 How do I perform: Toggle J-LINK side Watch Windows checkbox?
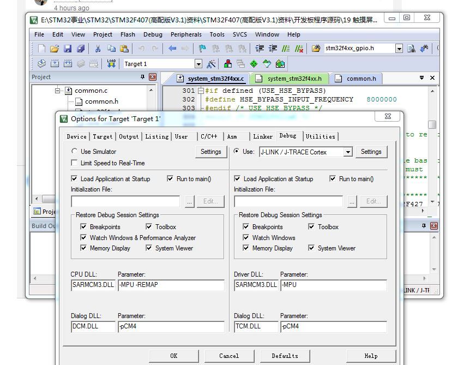click(x=246, y=237)
